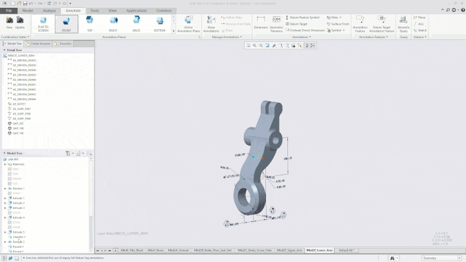Expand the Extrude 4 tree node
466x262 pixels.
point(5,217)
